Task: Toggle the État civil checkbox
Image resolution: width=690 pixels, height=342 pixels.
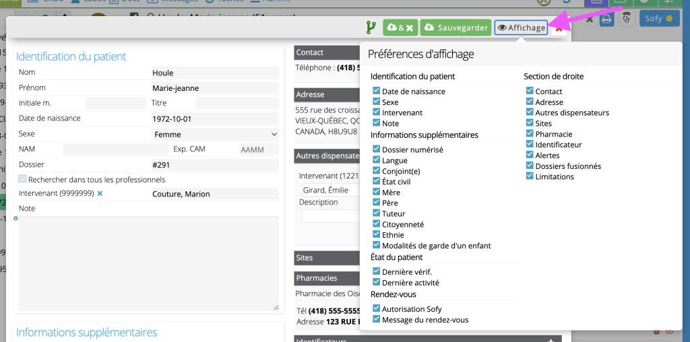Action: 376,180
